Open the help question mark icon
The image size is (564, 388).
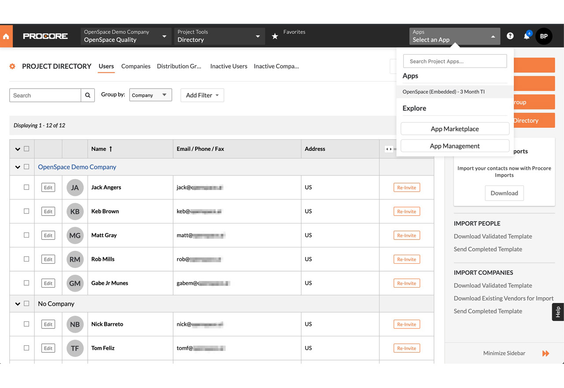click(x=510, y=36)
